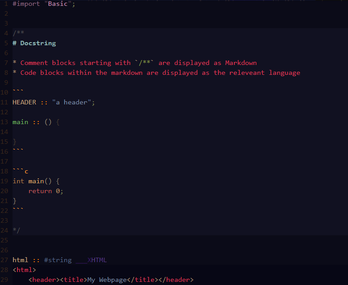Click the "a header" string literal
Viewport: 348px width, 285px height.
click(x=72, y=103)
